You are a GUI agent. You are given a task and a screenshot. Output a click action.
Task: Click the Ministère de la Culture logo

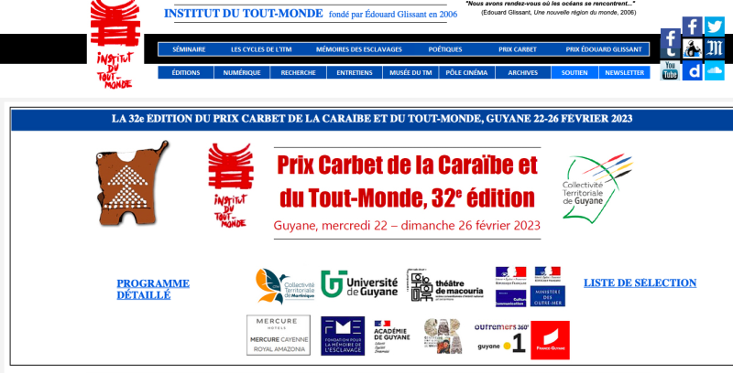pyautogui.click(x=510, y=286)
